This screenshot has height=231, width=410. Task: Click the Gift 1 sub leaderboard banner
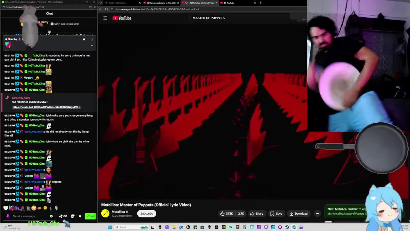pyautogui.click(x=65, y=24)
